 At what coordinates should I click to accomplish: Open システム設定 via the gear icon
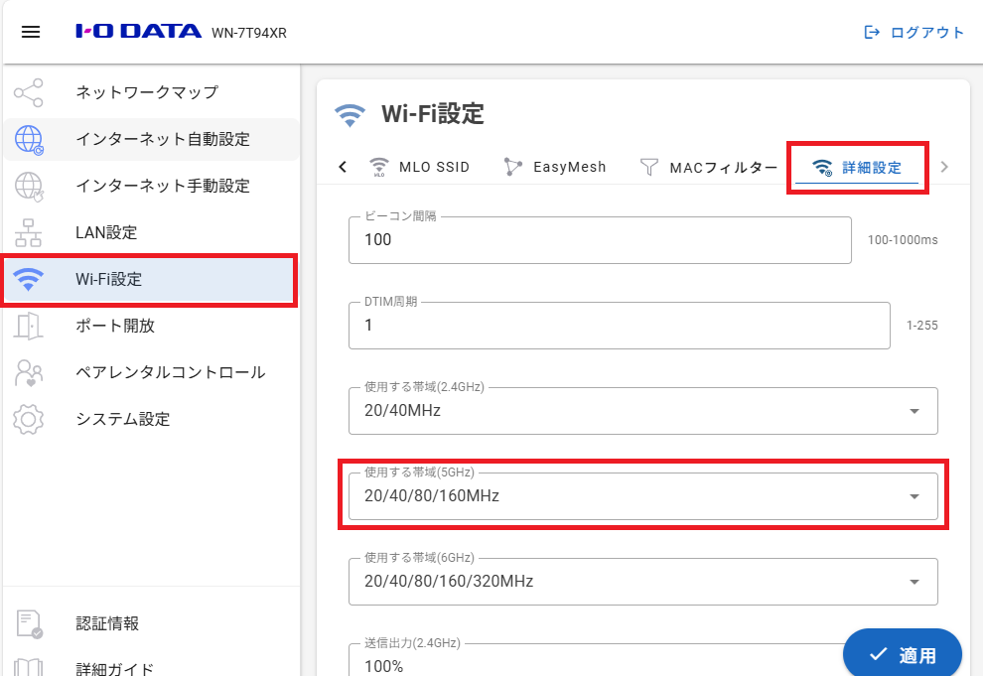tap(30, 419)
